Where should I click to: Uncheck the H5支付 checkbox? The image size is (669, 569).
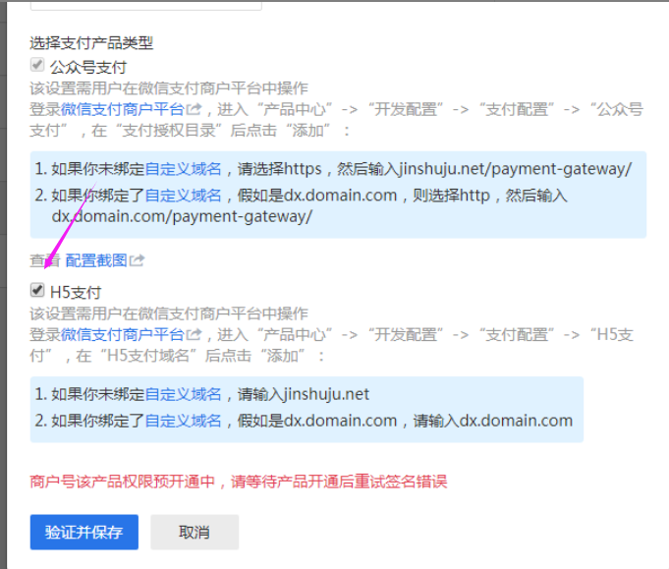pos(37,290)
